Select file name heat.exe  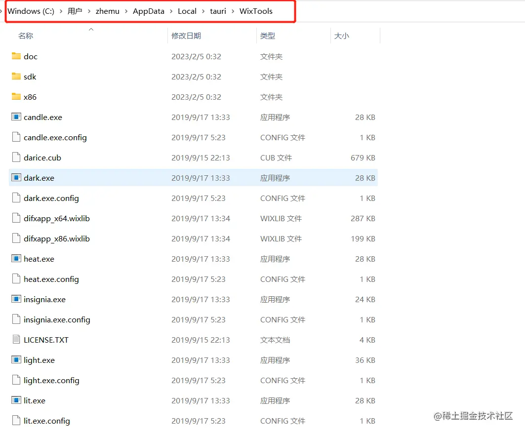pyautogui.click(x=39, y=259)
